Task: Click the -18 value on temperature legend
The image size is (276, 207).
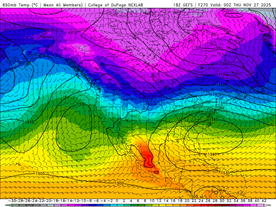Action: [55, 201]
